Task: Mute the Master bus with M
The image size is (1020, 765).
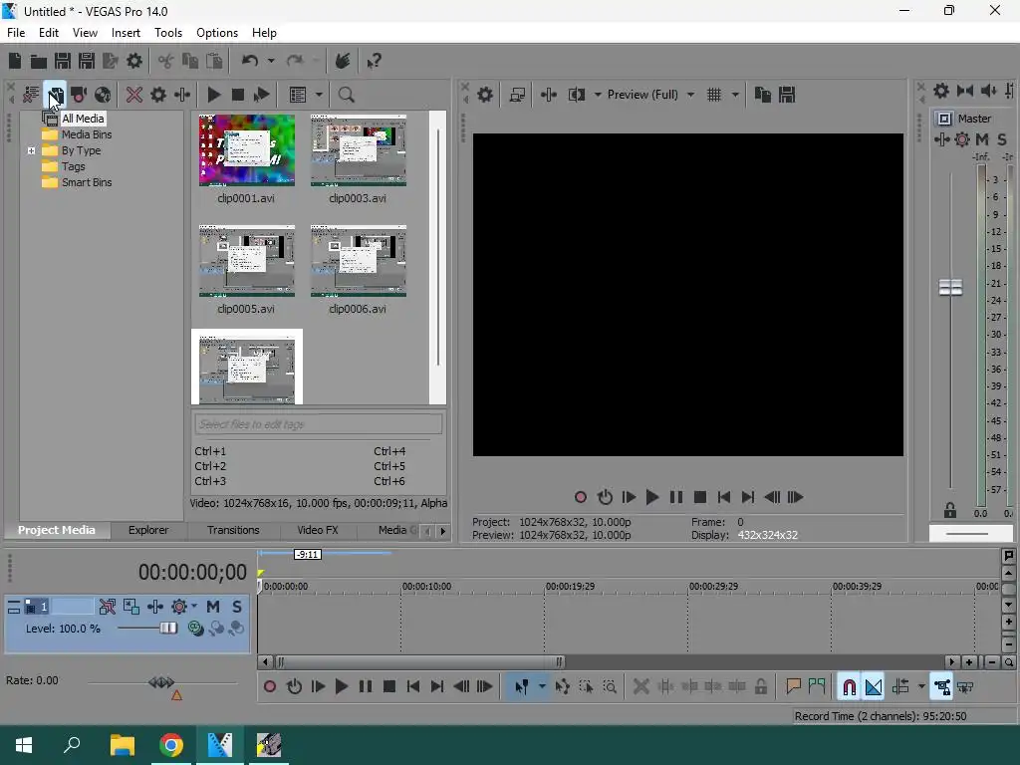Action: pyautogui.click(x=981, y=139)
